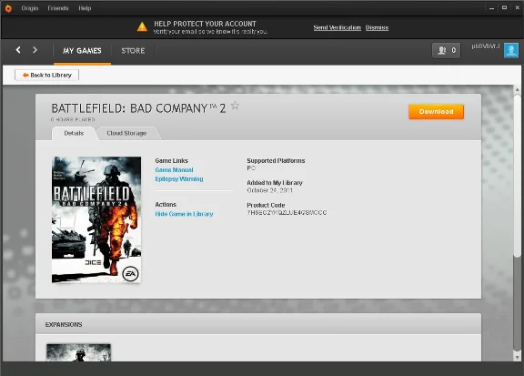Dismiss the account protection banner
The height and width of the screenshot is (376, 524).
coord(377,27)
